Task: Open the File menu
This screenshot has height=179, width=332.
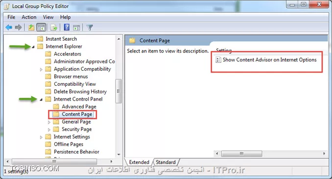Action: [x=11, y=17]
